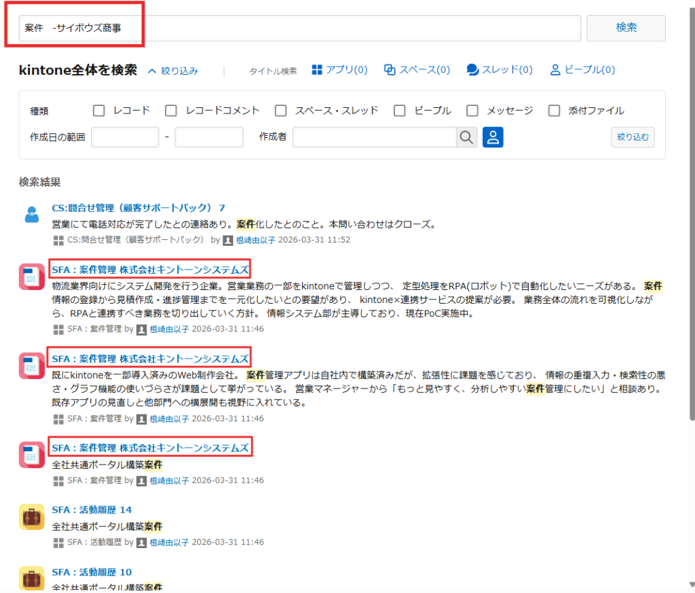This screenshot has height=593, width=695.
Task: Click the magnifier icon in creator field
Action: (466, 137)
